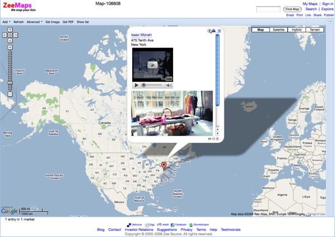Viewport: 335px width, 237px height.
Task: Open the Blog footer link
Action: (100, 230)
